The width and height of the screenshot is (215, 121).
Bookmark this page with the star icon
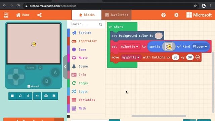tap(195, 6)
